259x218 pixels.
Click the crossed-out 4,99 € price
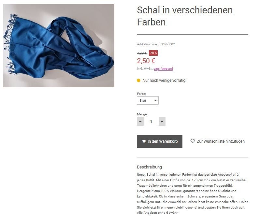[142, 53]
